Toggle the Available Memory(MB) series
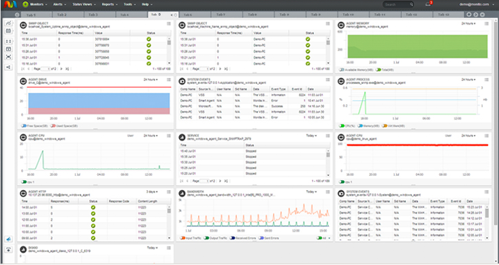The width and height of the screenshot is (499, 265). click(x=342, y=69)
